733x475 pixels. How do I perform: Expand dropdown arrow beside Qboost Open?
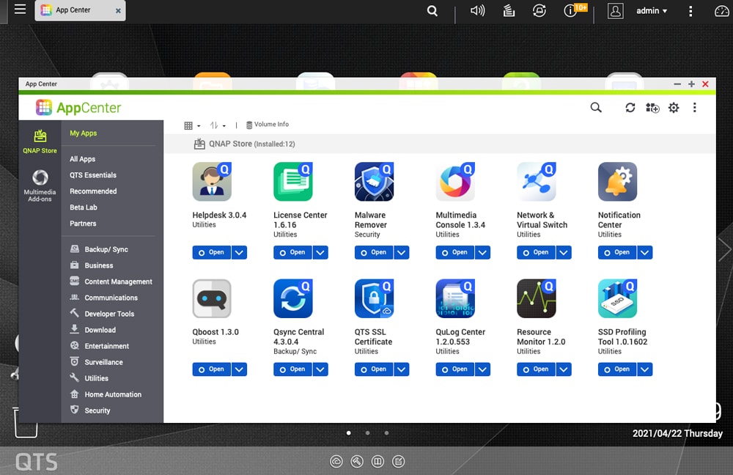tap(239, 369)
